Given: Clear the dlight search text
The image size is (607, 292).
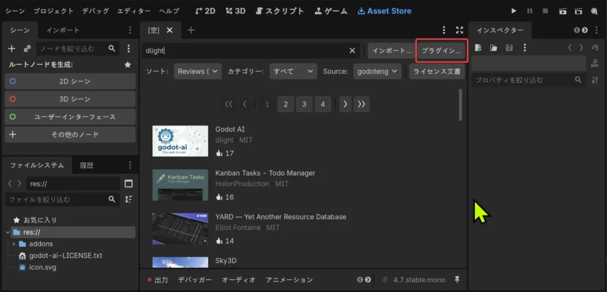Looking at the screenshot, I should point(352,51).
